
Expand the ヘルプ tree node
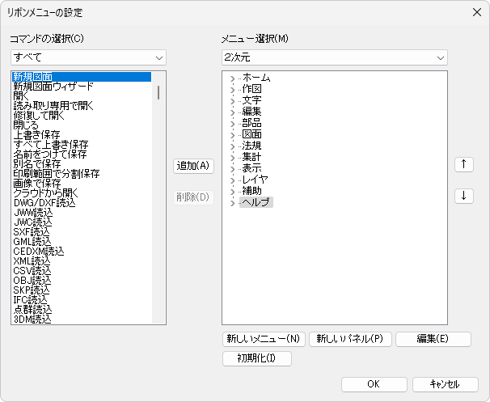coord(232,203)
